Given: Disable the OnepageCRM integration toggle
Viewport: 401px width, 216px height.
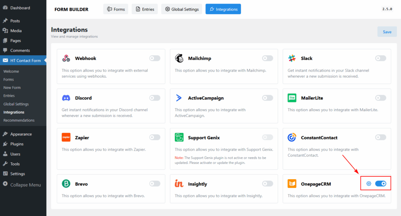Looking at the screenshot, I should (380, 184).
